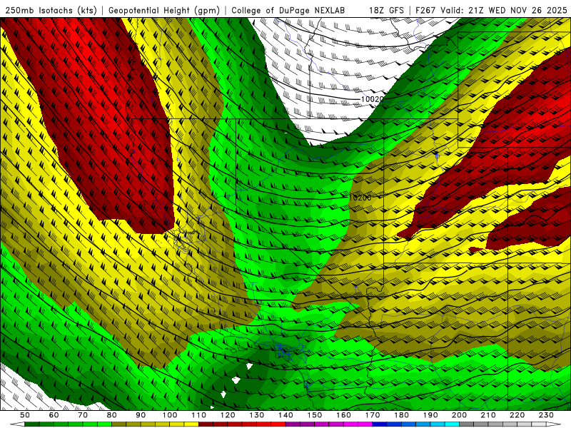The width and height of the screenshot is (571, 428).
Task: Click the 150 value on the color scale
Action: (315, 415)
